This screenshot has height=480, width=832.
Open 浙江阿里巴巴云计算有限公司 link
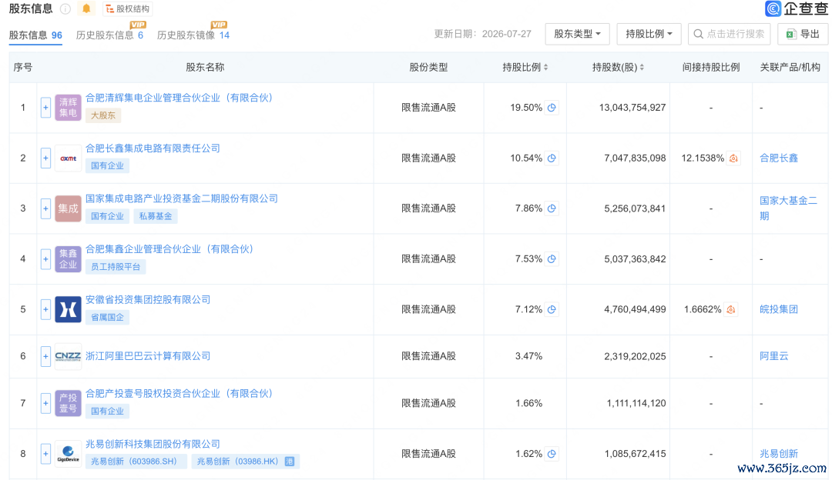(148, 356)
